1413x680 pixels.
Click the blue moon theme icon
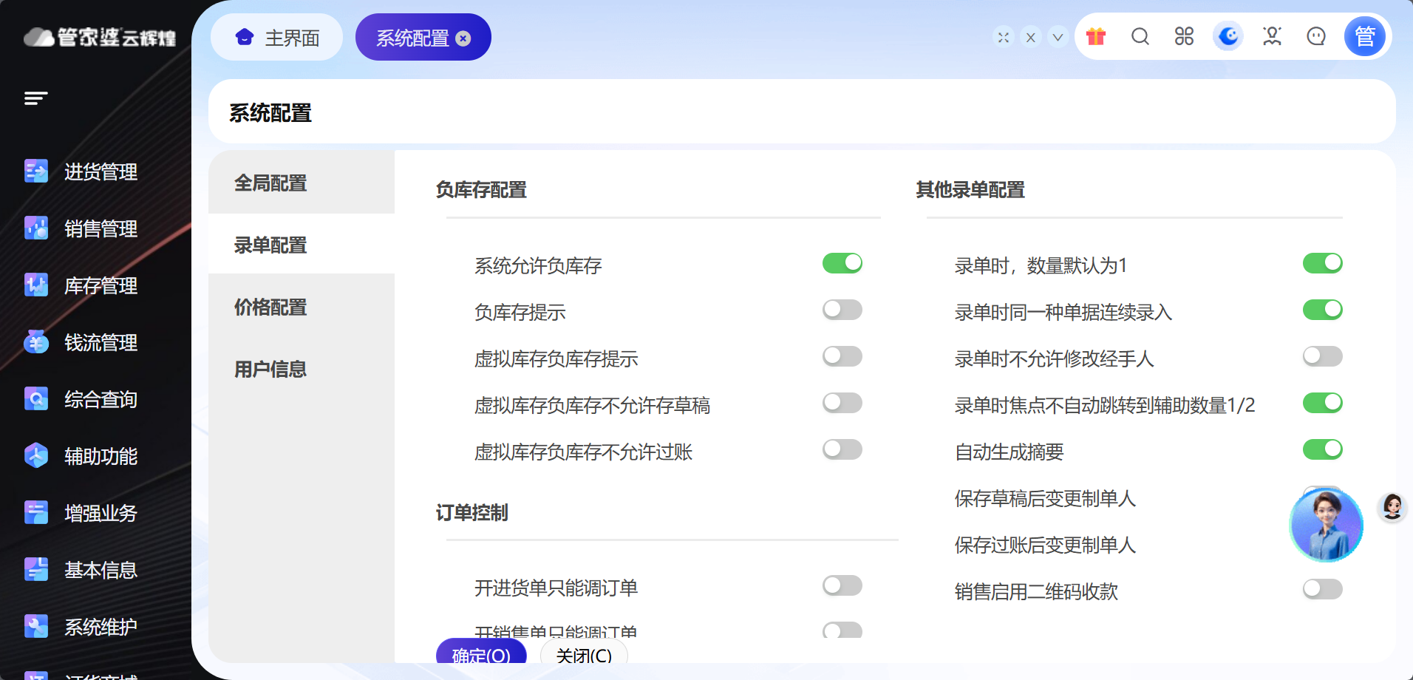pyautogui.click(x=1228, y=36)
